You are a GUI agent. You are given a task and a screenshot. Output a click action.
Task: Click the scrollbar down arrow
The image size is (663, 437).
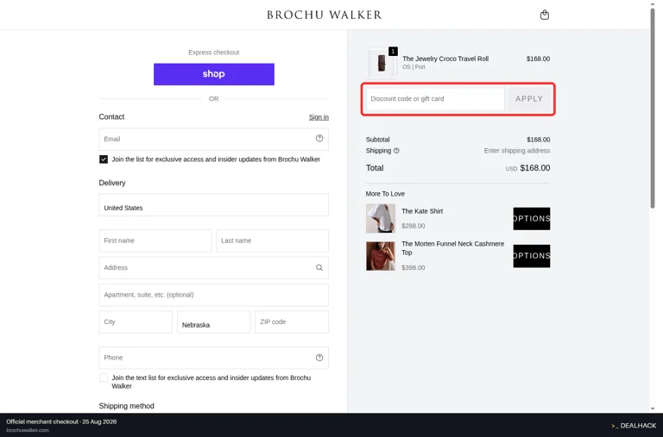pyautogui.click(x=653, y=409)
